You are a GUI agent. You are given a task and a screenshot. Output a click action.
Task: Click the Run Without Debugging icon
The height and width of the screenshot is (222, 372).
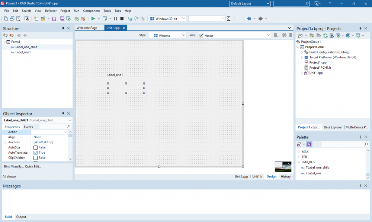coord(105,19)
